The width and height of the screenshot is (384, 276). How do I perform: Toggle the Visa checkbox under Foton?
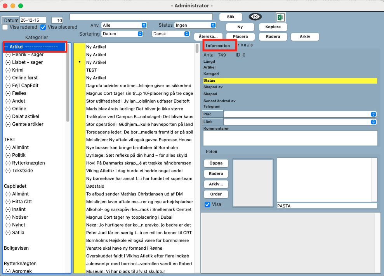(x=207, y=204)
